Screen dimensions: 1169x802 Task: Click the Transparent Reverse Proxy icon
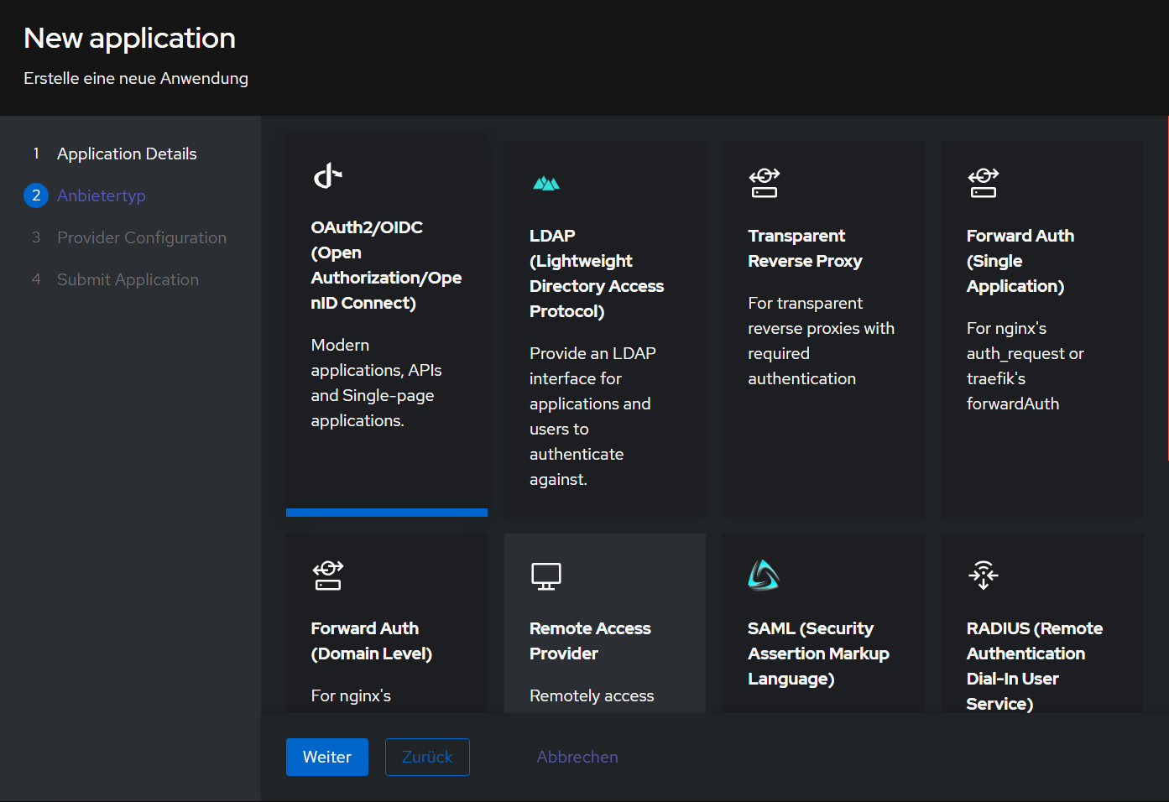click(765, 183)
